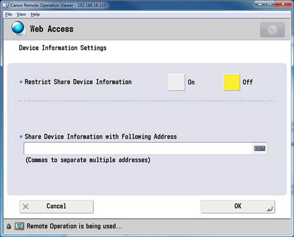
Task: Click the remote operation monitor icon
Action: [x=19, y=226]
